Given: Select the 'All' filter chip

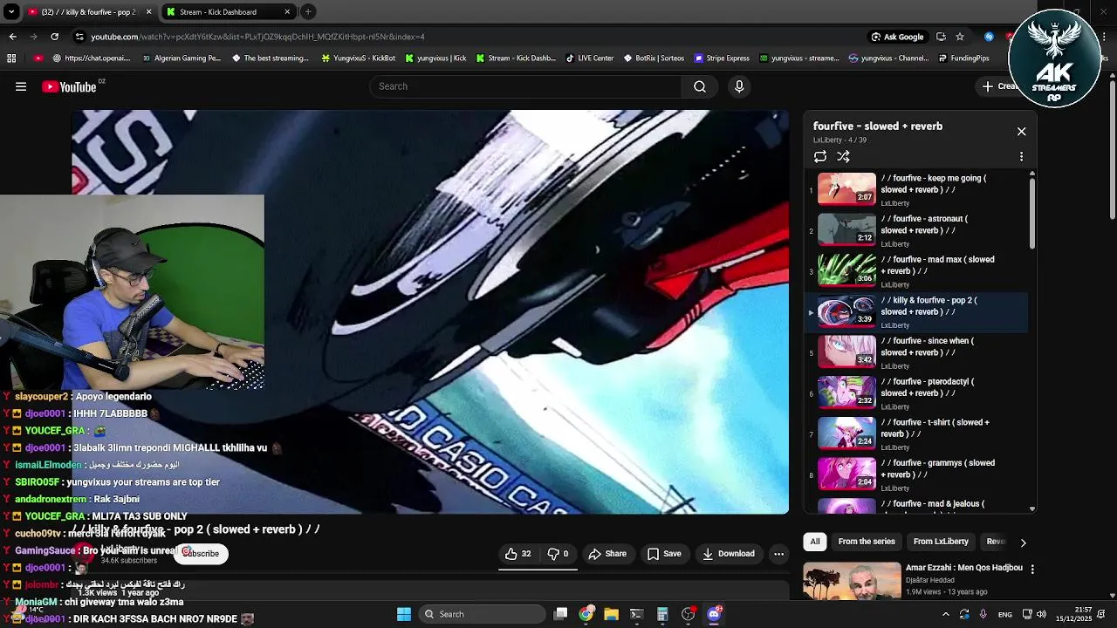Looking at the screenshot, I should (815, 542).
